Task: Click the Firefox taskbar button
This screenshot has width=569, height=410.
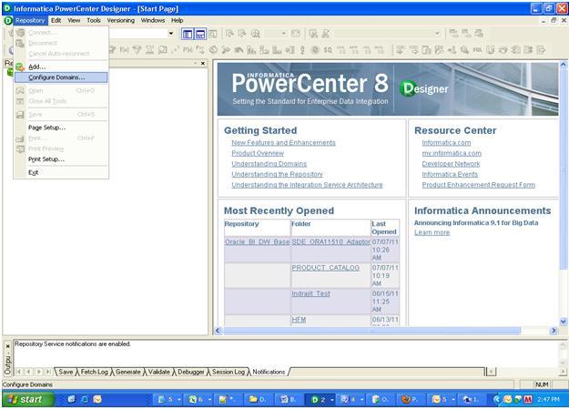Action: coord(410,400)
